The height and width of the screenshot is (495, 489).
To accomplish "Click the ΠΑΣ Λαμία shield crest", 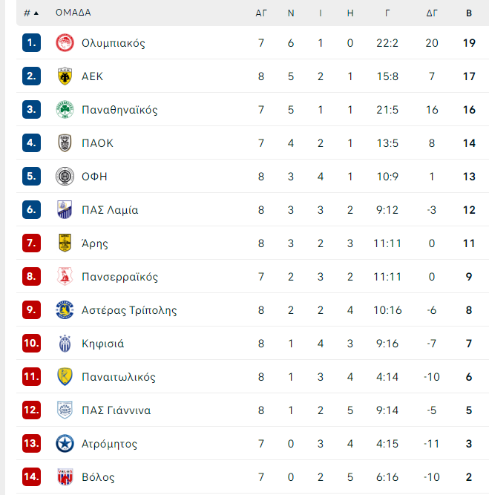I will [65, 209].
